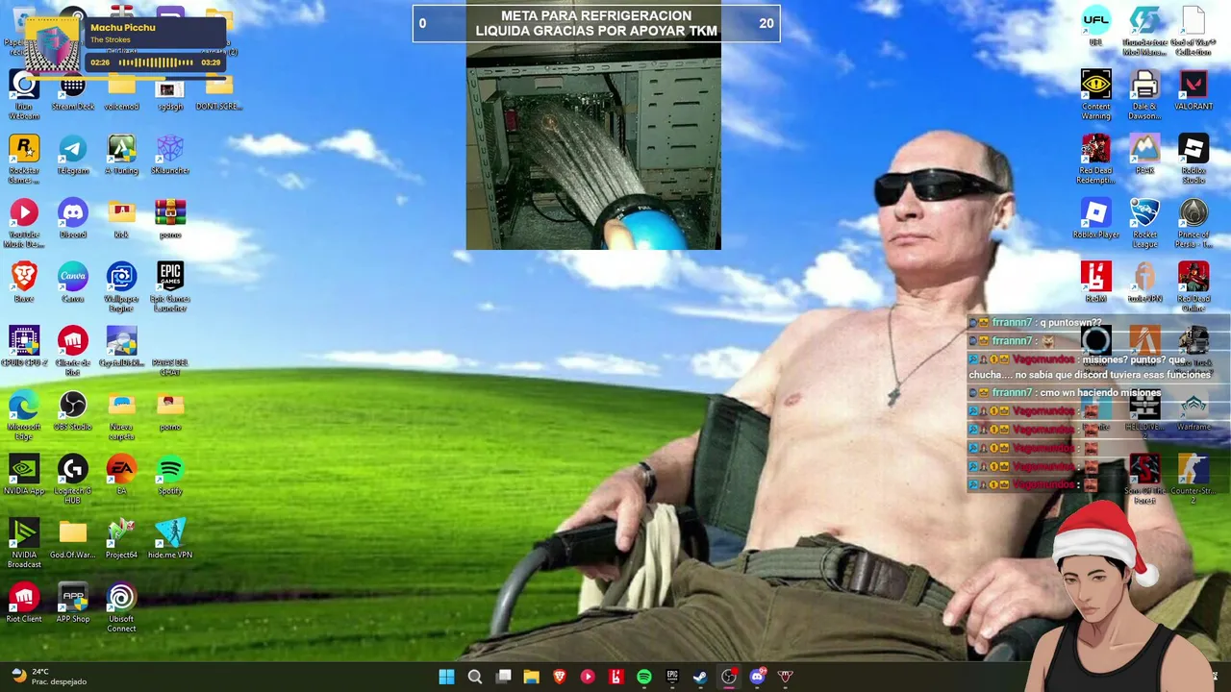
Task: Switch to Spotify in the taskbar
Action: click(x=643, y=677)
